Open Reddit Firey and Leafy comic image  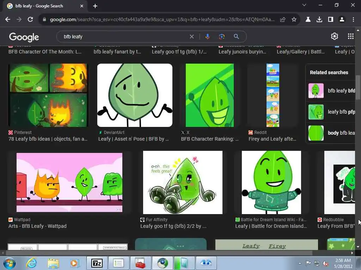[273, 95]
